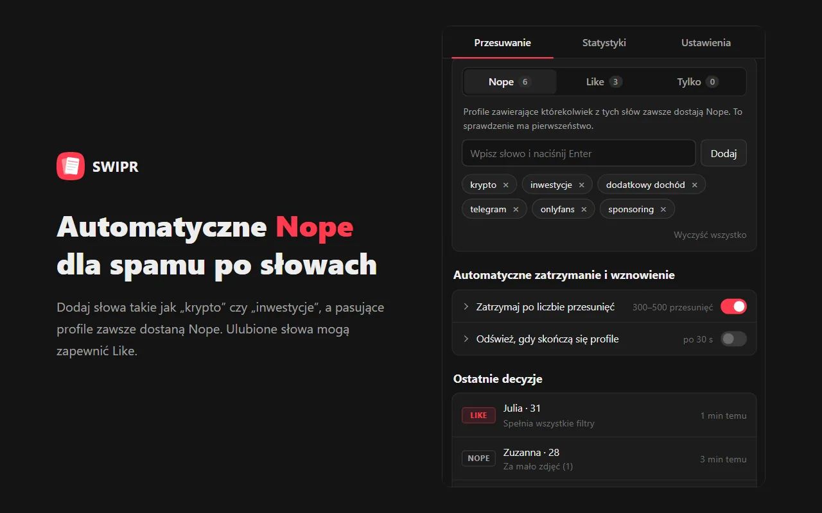Select the Tylko keyword list tab

[x=697, y=81]
